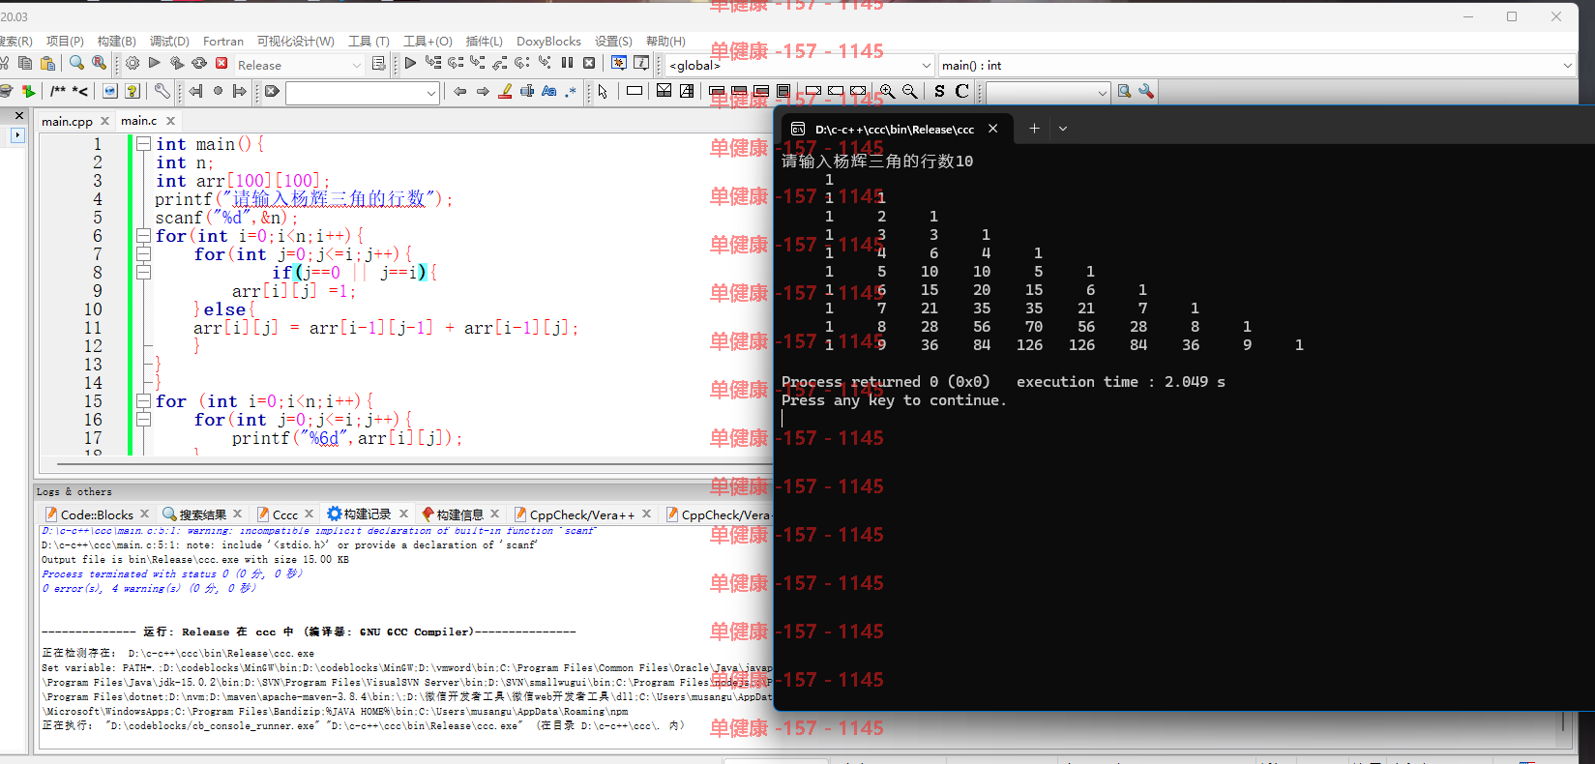Viewport: 1595px width, 764px height.
Task: Close the Cccc log tab
Action: point(310,514)
